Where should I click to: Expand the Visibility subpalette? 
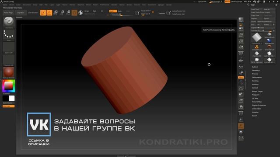click(x=255, y=84)
